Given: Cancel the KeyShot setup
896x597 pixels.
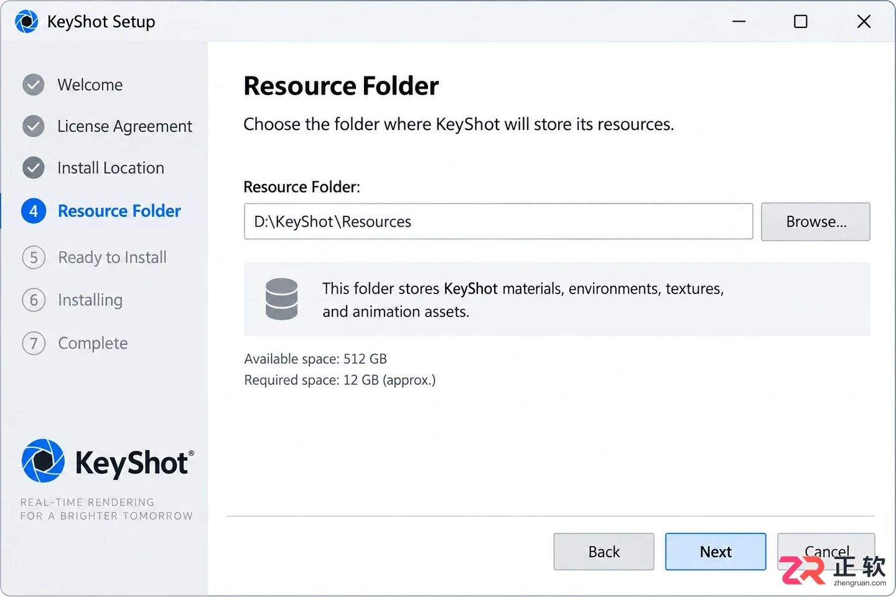Looking at the screenshot, I should click(826, 552).
